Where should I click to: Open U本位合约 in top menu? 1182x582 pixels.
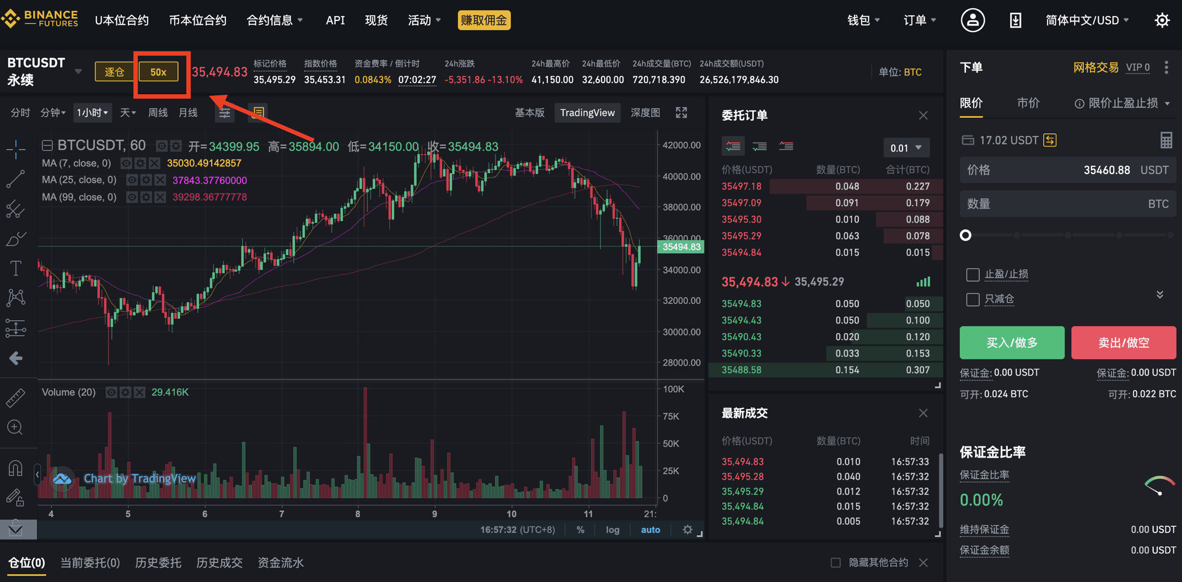tap(122, 20)
